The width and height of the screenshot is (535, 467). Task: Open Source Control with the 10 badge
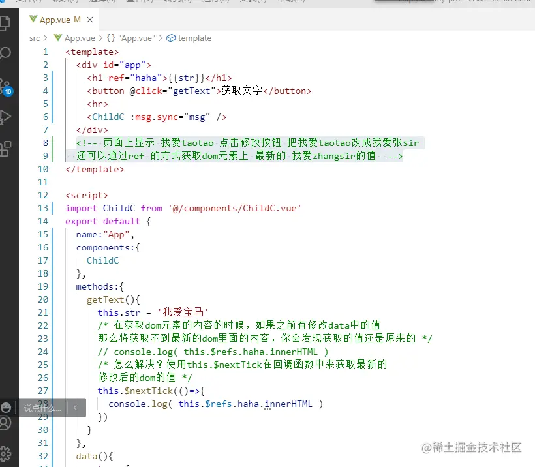[6, 87]
